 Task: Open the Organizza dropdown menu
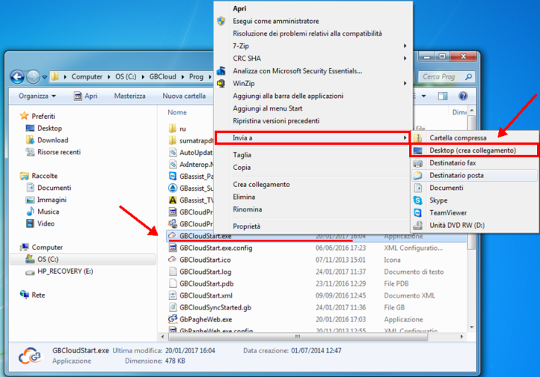[37, 96]
